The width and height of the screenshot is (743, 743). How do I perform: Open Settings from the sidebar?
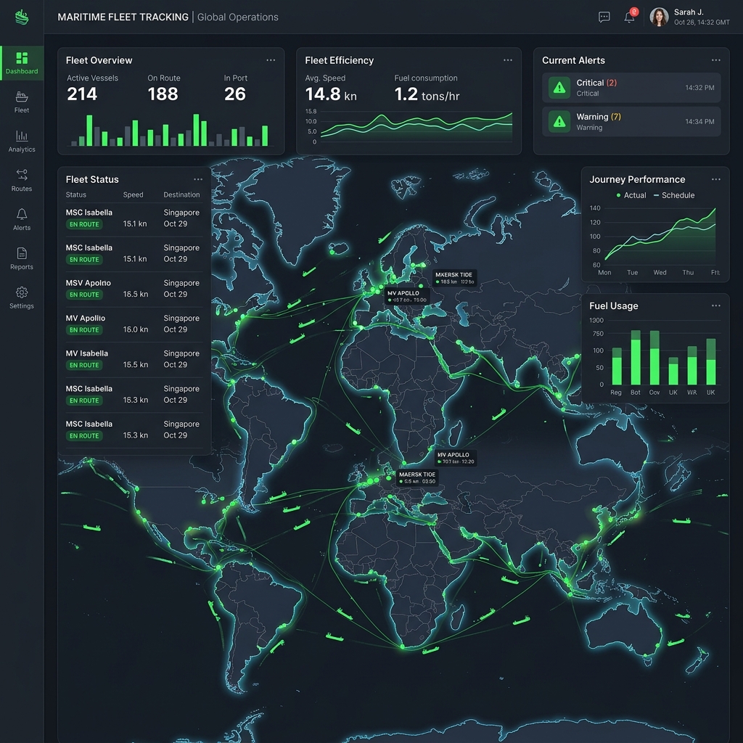[x=21, y=298]
